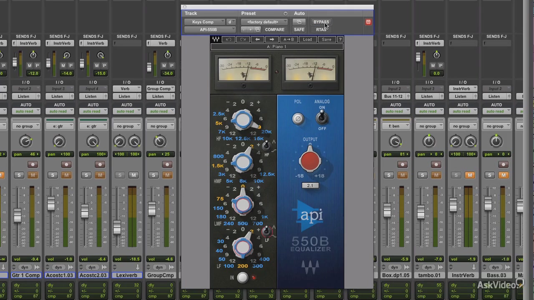Click the Waves logo in the plugin toolbar
The width and height of the screenshot is (534, 300).
tap(216, 40)
